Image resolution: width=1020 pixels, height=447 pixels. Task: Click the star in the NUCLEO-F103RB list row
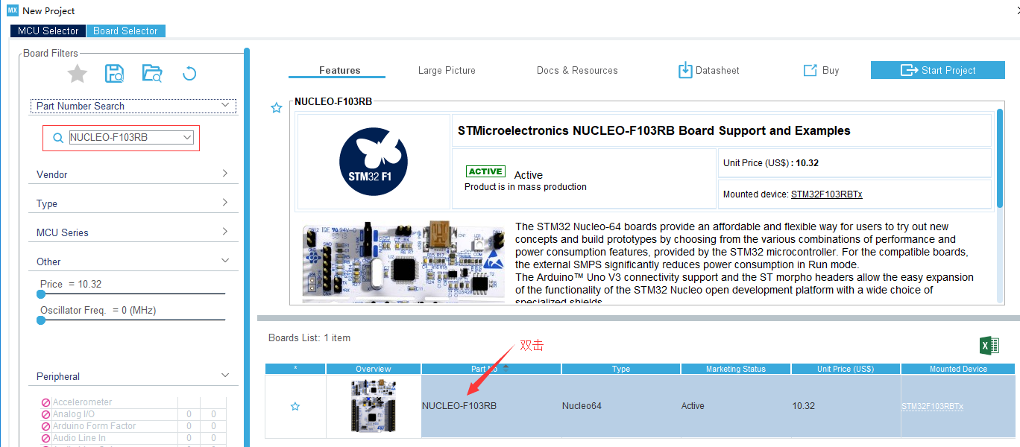point(295,406)
